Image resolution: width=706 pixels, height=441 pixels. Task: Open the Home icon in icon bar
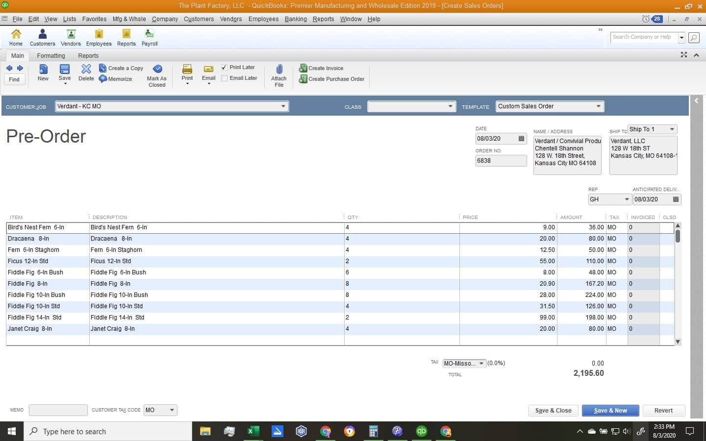pyautogui.click(x=16, y=37)
